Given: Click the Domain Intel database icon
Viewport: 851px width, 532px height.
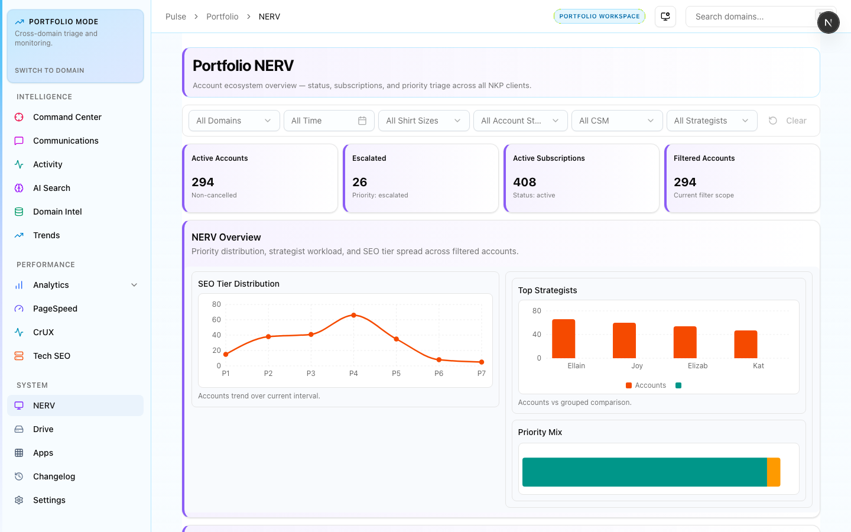Looking at the screenshot, I should (19, 212).
